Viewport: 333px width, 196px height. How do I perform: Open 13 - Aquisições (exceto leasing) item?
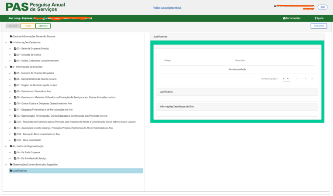pyautogui.click(x=65, y=128)
